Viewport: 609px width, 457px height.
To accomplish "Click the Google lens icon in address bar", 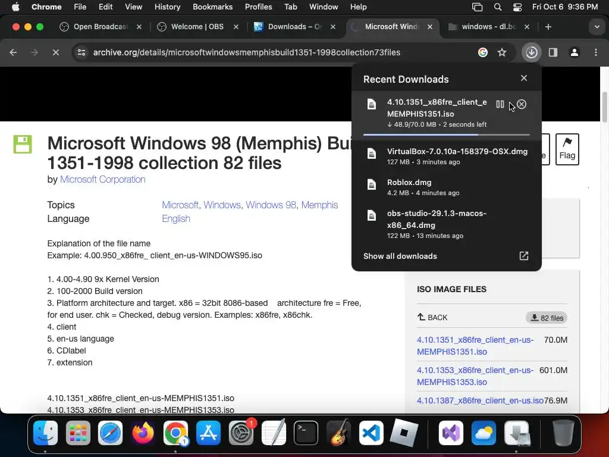I will (x=483, y=52).
